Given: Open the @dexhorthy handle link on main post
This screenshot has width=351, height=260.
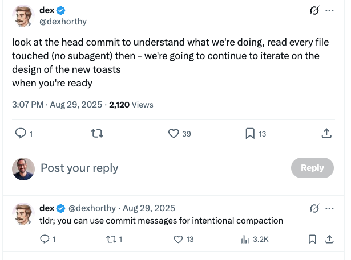Looking at the screenshot, I should tap(63, 22).
